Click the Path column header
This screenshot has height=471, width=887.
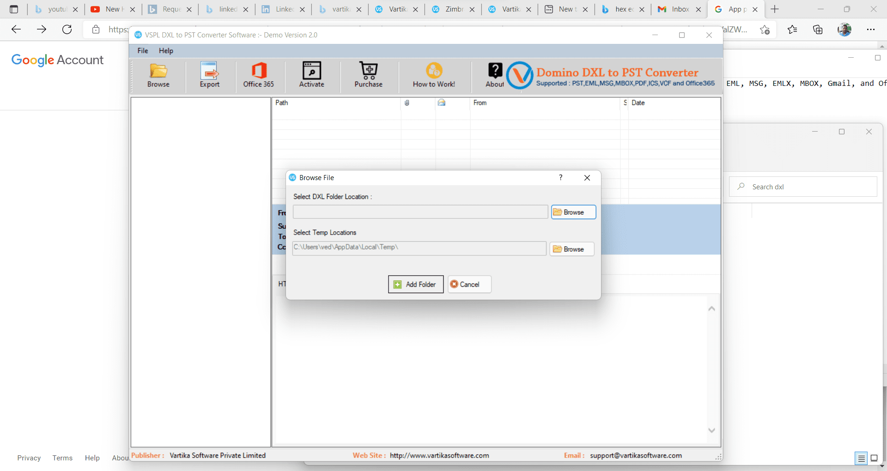tap(336, 103)
